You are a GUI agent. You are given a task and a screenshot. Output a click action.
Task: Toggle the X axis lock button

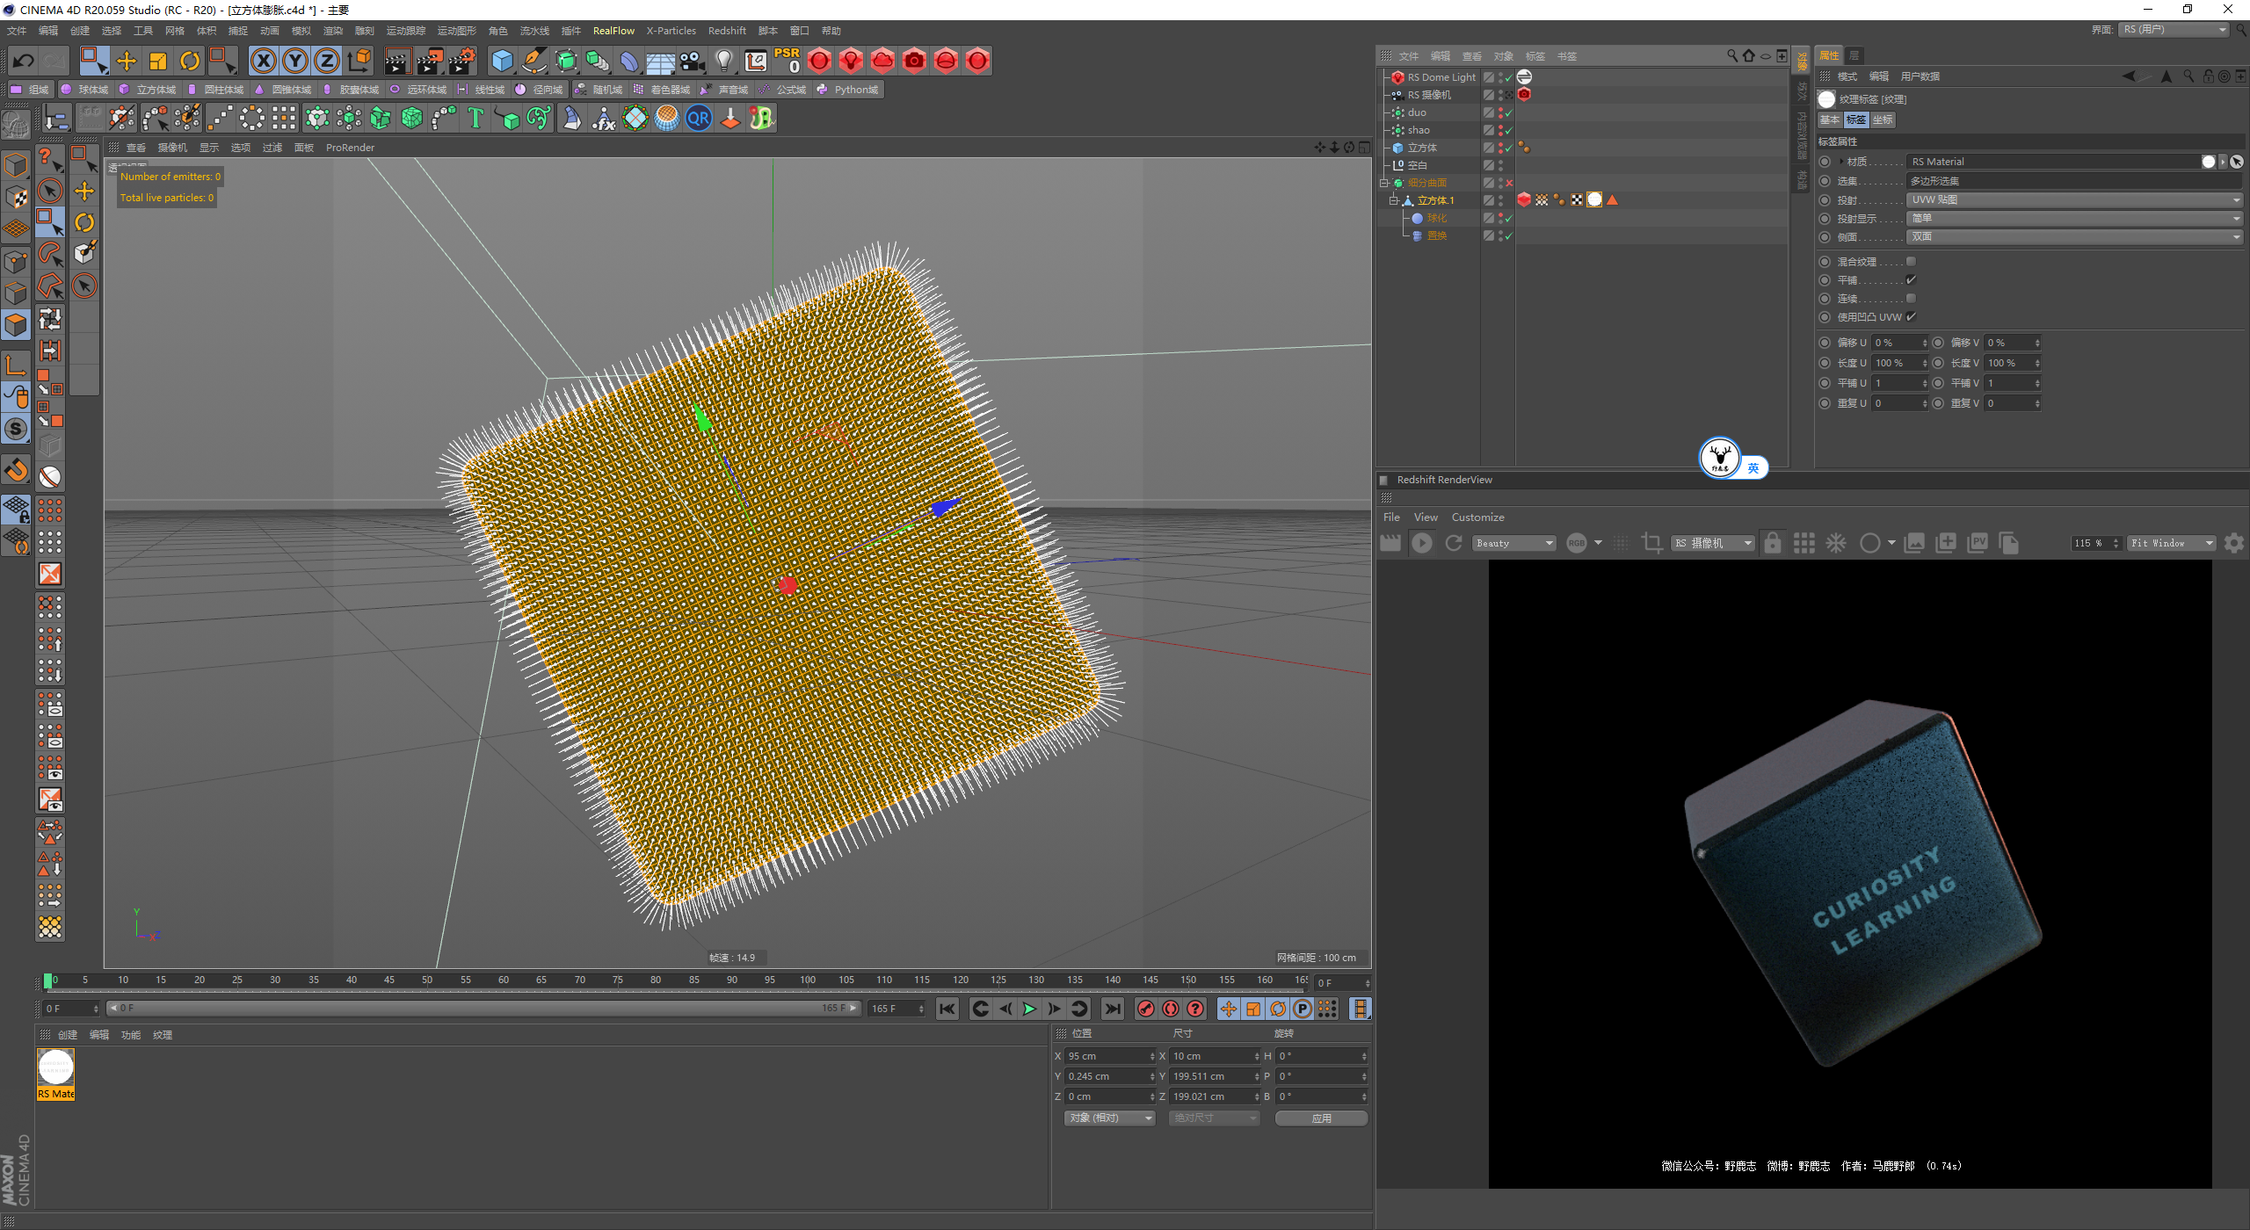click(263, 61)
